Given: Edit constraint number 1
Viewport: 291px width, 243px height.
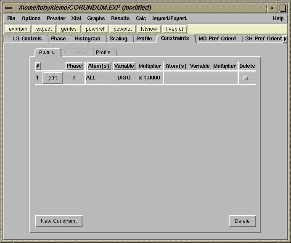Looking at the screenshot, I should [53, 78].
